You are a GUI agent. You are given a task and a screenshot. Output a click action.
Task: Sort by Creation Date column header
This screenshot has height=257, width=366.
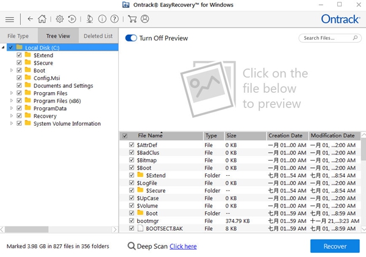[287, 136]
